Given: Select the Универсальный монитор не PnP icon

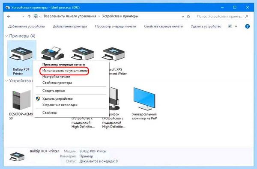Looking at the screenshot, I should tap(144, 99).
